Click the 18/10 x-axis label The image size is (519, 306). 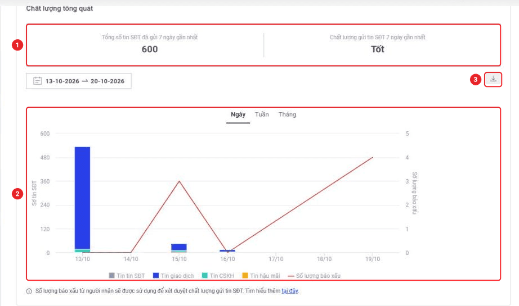tap(324, 259)
